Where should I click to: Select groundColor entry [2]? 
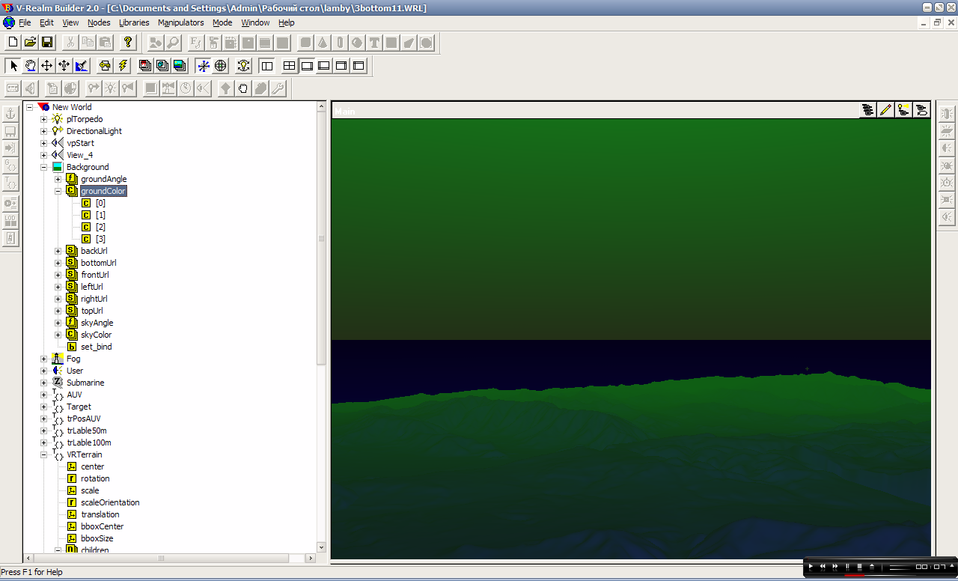pos(100,227)
